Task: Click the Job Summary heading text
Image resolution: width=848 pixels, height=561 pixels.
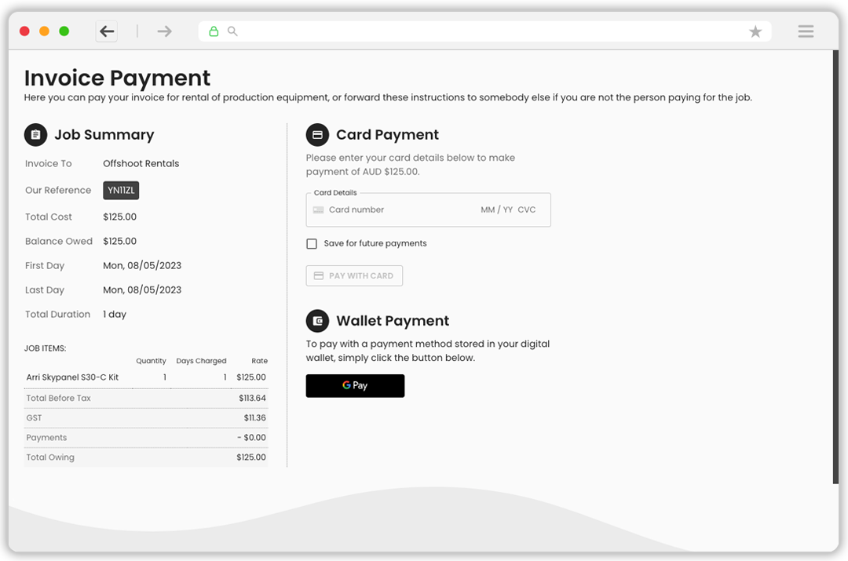Action: pos(104,135)
